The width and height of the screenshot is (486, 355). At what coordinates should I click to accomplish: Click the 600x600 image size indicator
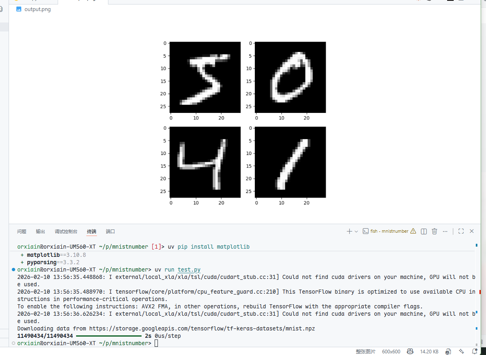(391, 351)
